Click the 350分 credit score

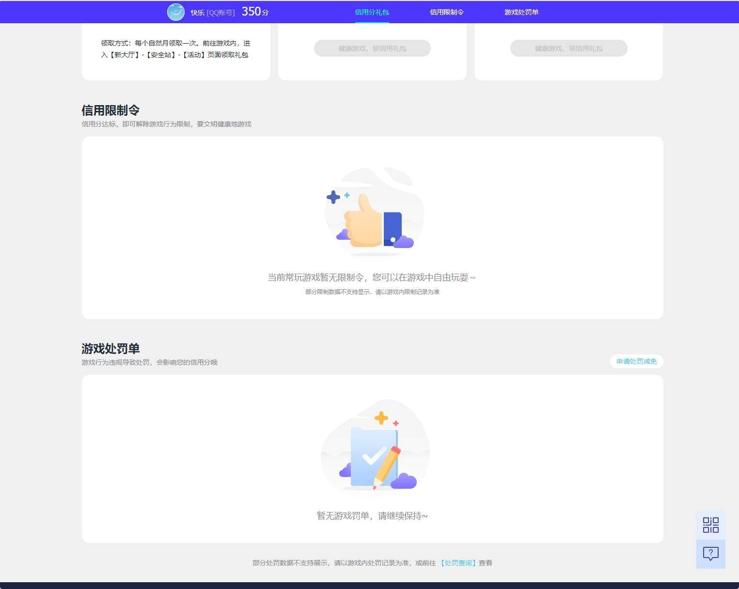pyautogui.click(x=255, y=12)
